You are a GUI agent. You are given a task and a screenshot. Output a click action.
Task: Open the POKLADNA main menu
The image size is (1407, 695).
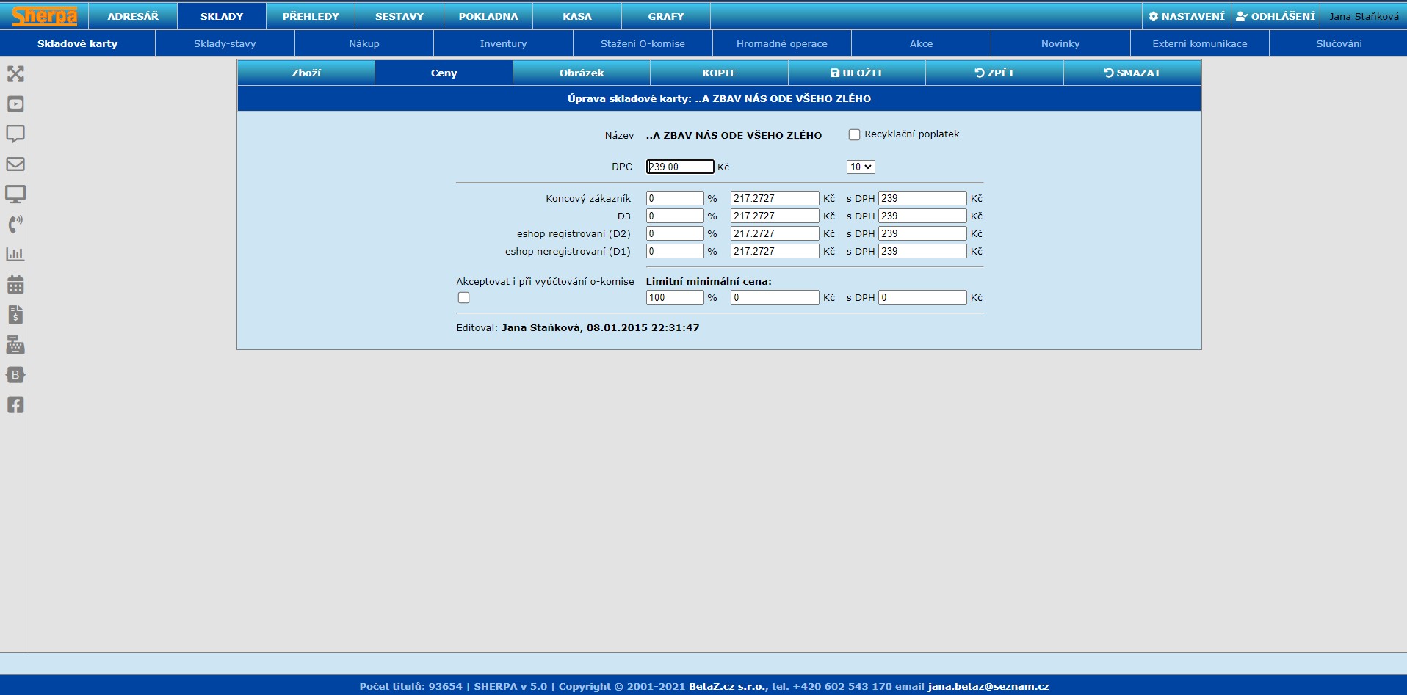[488, 16]
